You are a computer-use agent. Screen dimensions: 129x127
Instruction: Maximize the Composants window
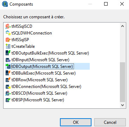[106, 4]
